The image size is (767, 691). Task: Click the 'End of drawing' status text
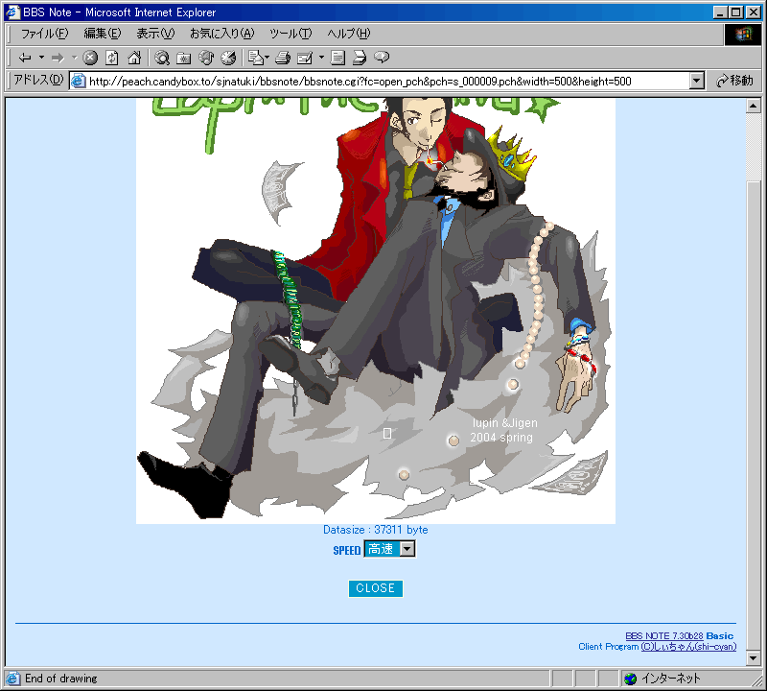61,679
